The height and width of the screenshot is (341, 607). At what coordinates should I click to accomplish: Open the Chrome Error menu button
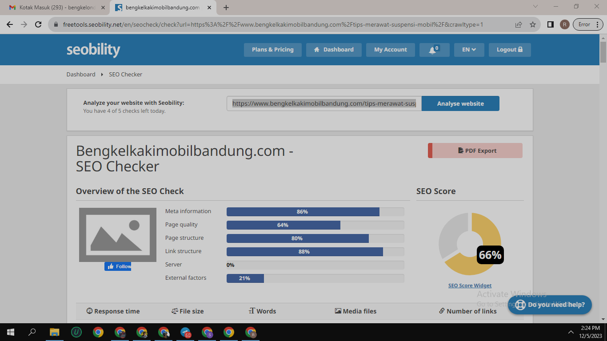point(588,24)
